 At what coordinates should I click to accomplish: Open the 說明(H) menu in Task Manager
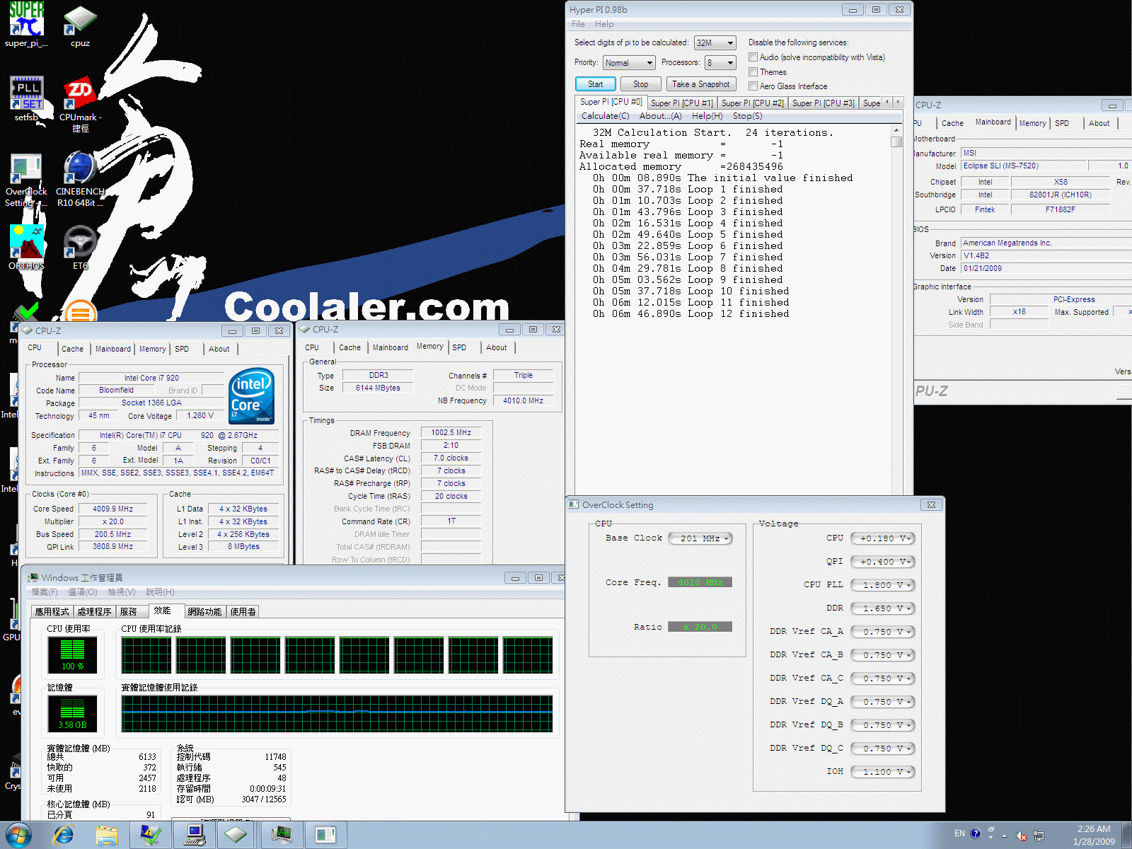pos(160,592)
